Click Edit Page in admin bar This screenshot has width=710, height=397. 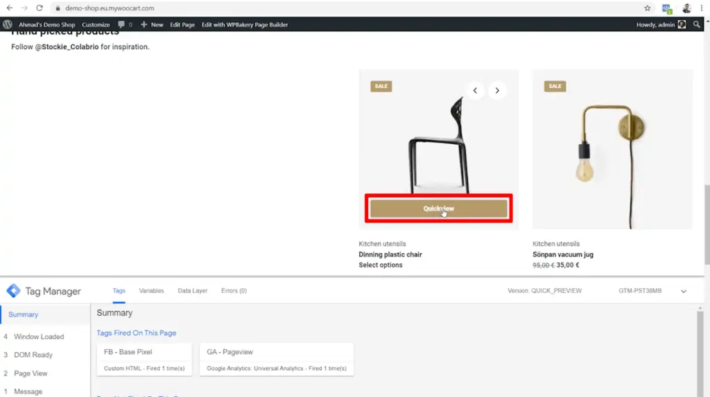click(x=182, y=24)
